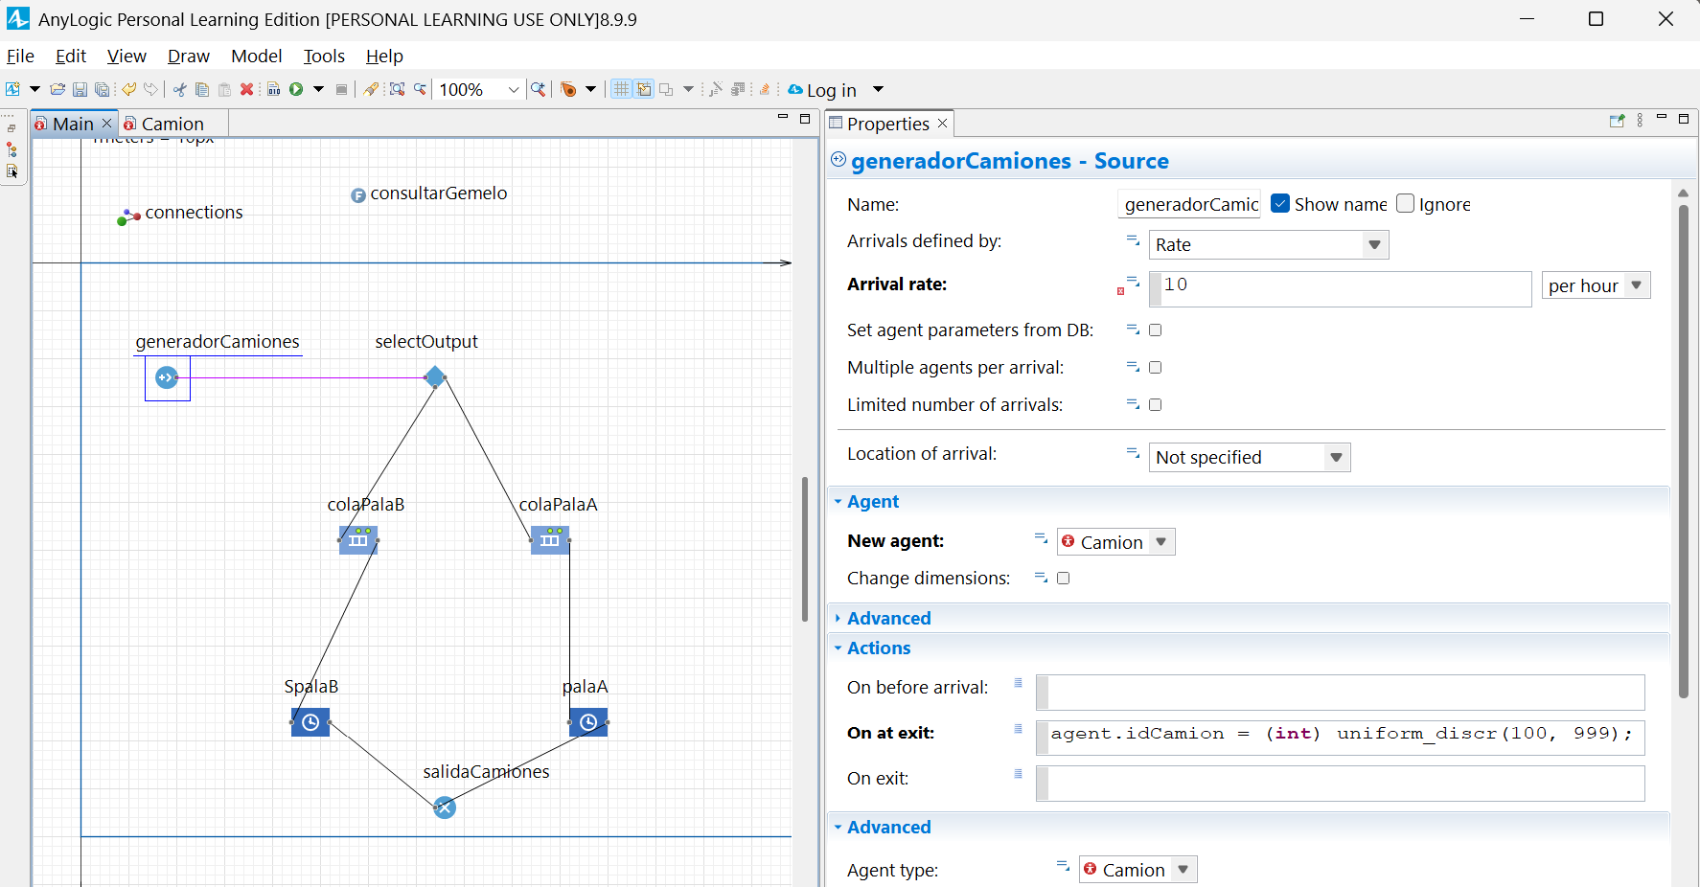1700x887 pixels.
Task: Click the Undo arrow icon
Action: coord(128,89)
